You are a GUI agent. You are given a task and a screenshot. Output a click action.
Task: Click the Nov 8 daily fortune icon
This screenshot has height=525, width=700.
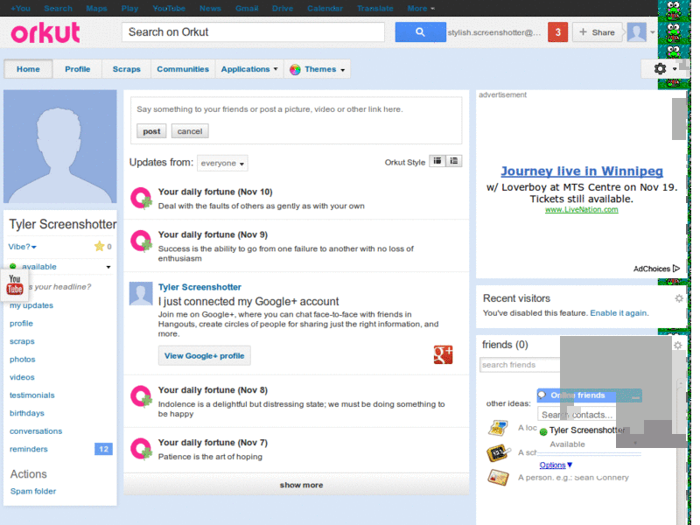point(141,396)
